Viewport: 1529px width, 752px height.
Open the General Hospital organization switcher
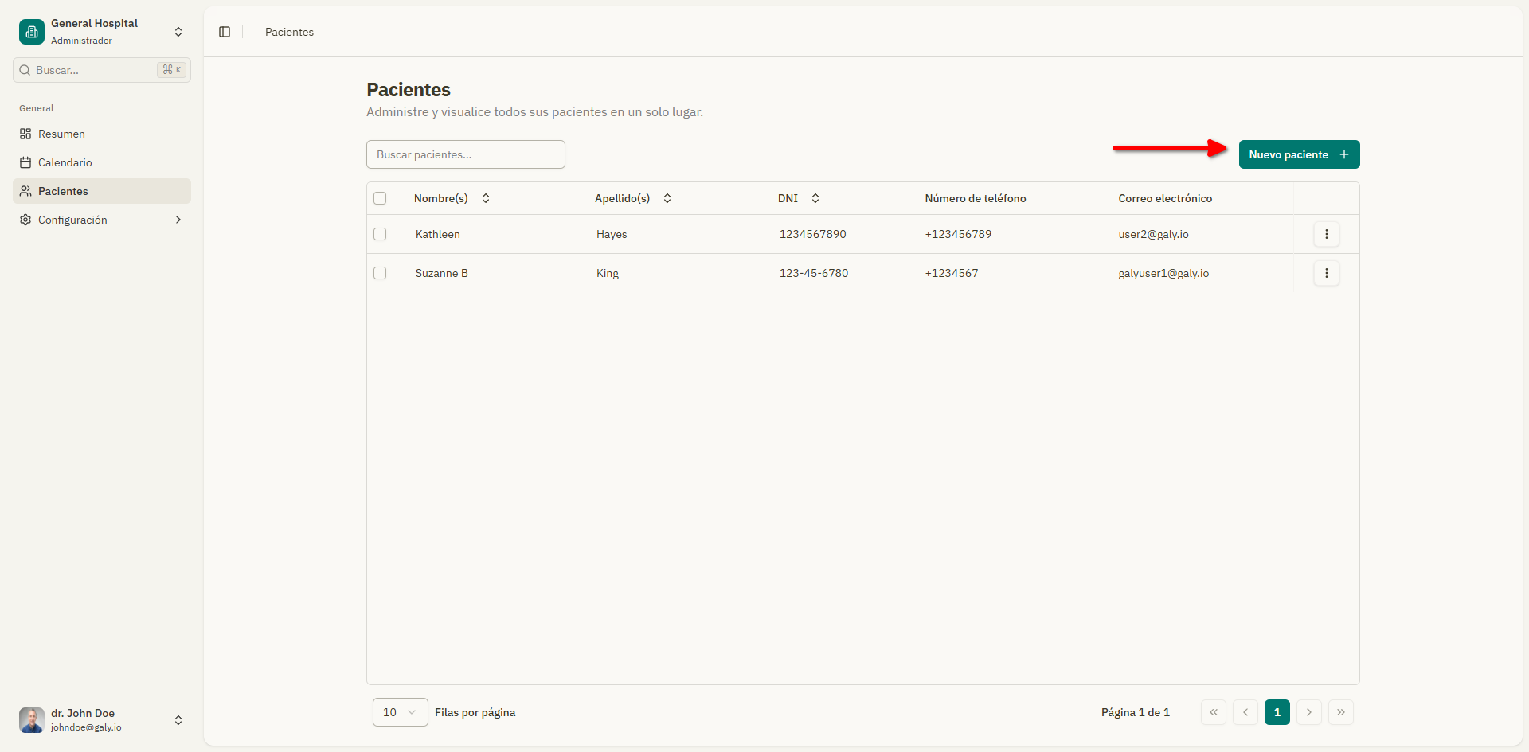point(178,32)
